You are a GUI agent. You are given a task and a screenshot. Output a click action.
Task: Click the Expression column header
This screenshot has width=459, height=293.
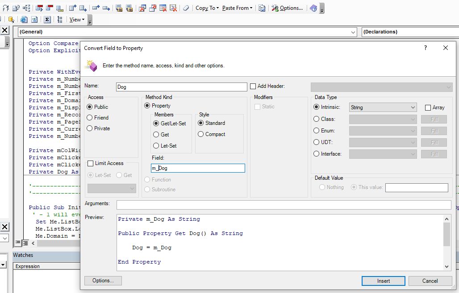tap(46, 266)
